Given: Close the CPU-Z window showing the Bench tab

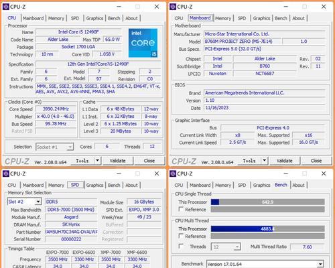Looking at the screenshot, I should [x=324, y=174].
